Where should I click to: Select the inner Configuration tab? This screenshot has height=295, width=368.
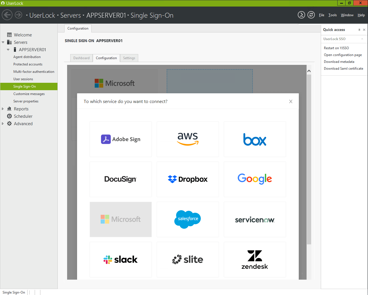click(x=106, y=58)
